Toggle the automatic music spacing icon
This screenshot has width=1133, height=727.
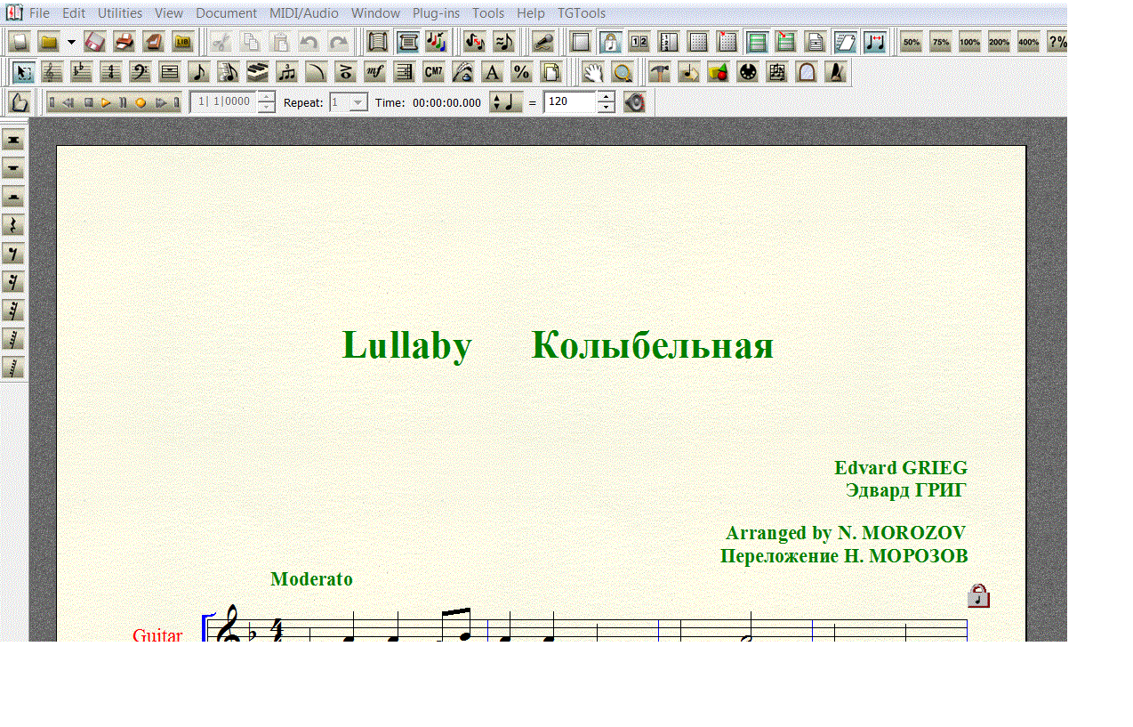pyautogui.click(x=874, y=42)
